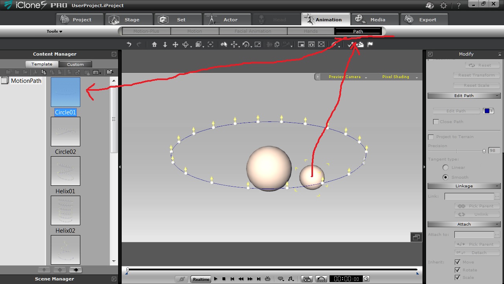Open the Stage tab
Screen dimensions: 504x284
pos(129,19)
